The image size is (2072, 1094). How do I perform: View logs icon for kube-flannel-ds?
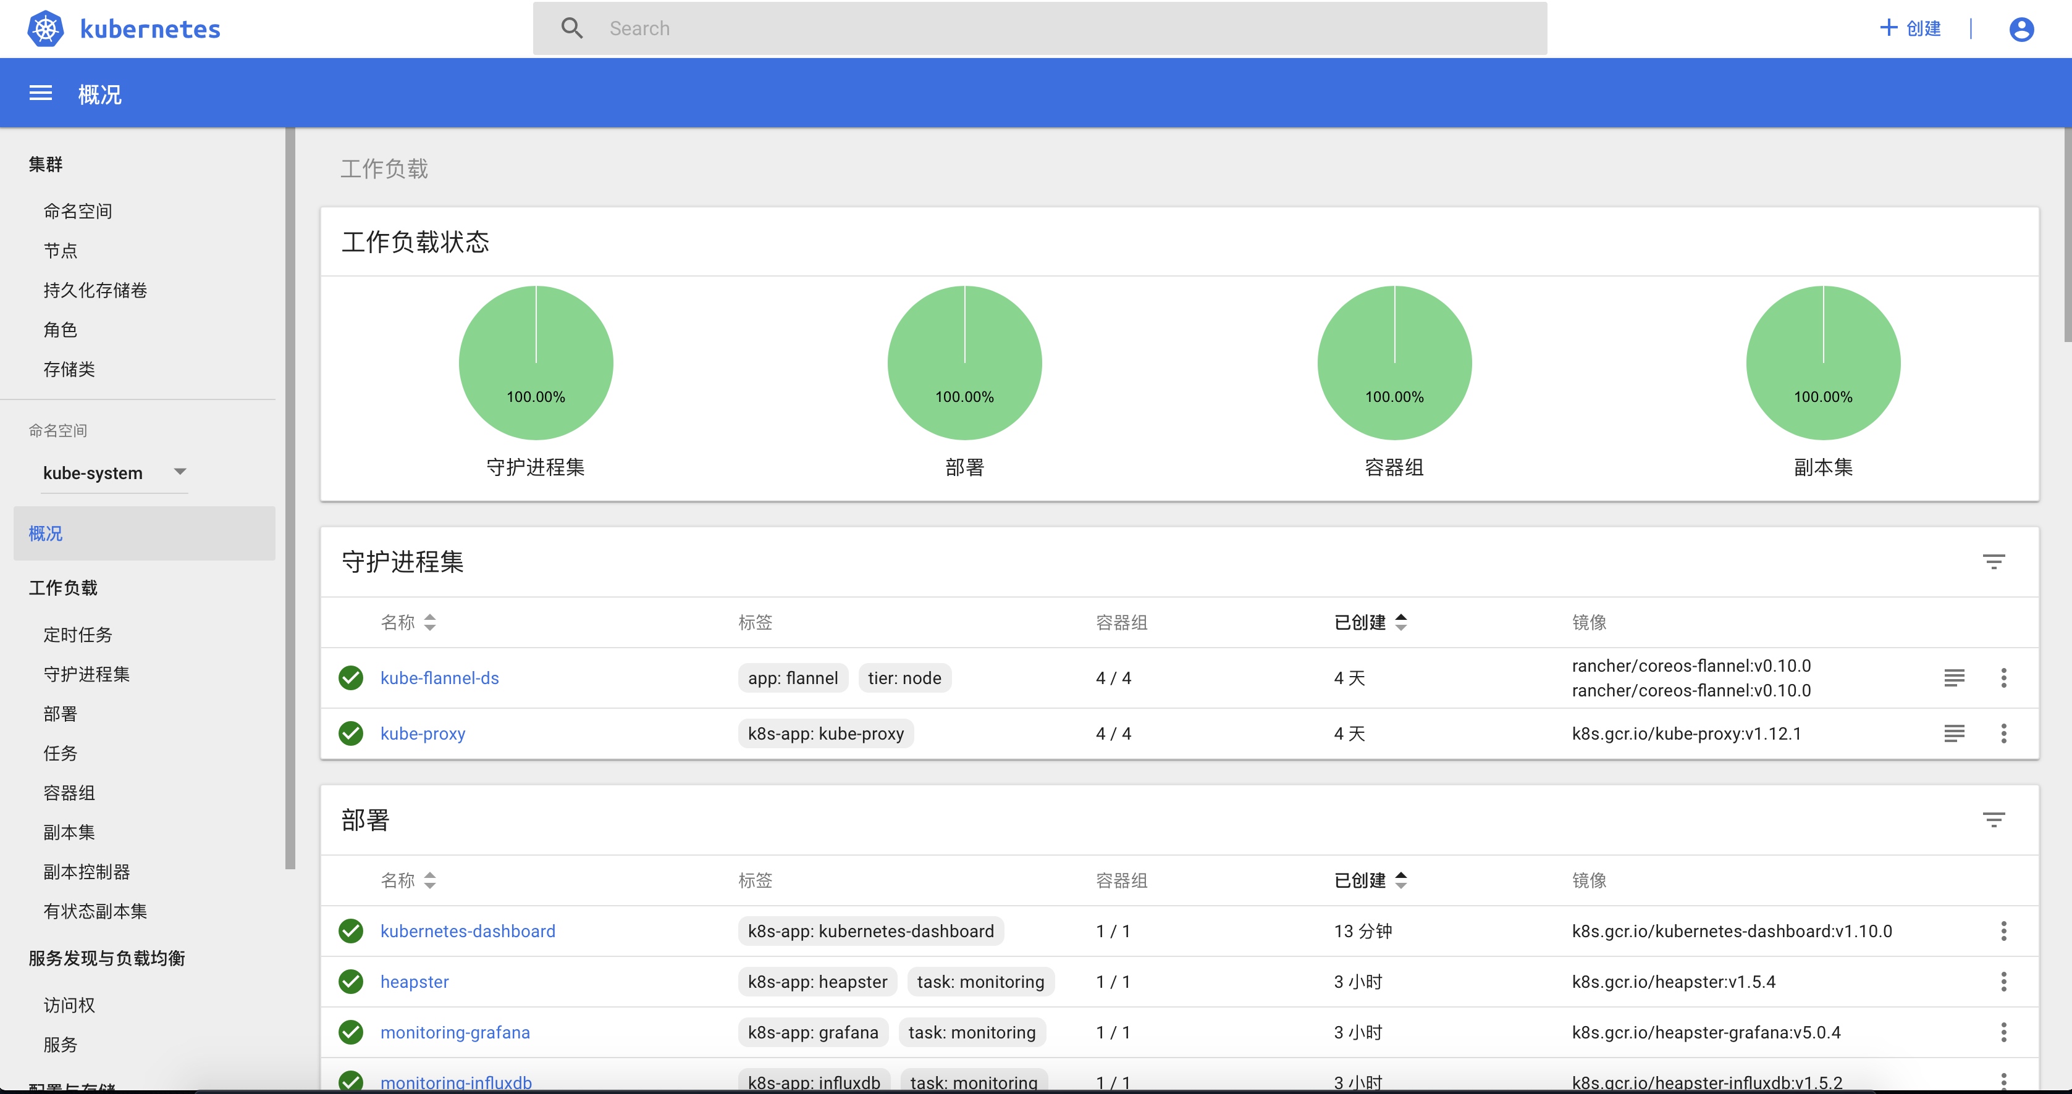(x=1954, y=678)
